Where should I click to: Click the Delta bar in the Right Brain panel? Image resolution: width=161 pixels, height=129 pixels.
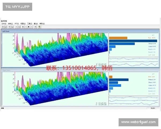pyautogui.click(x=119, y=80)
